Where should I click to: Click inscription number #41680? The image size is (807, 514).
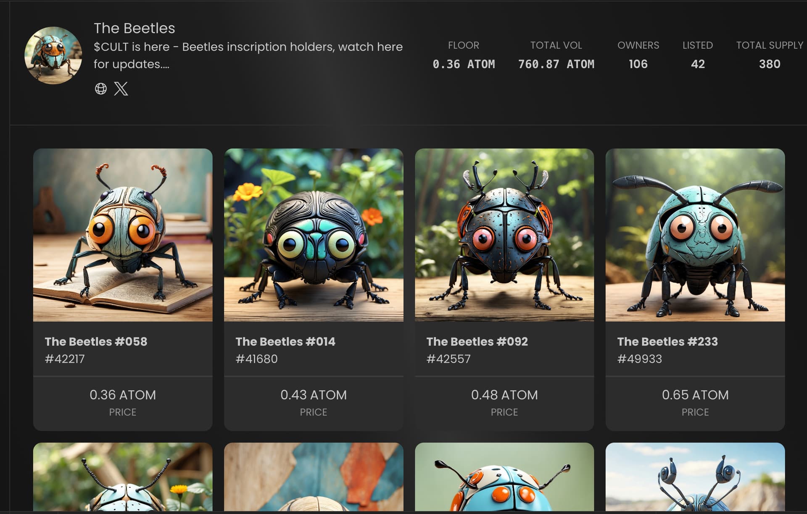click(x=256, y=359)
